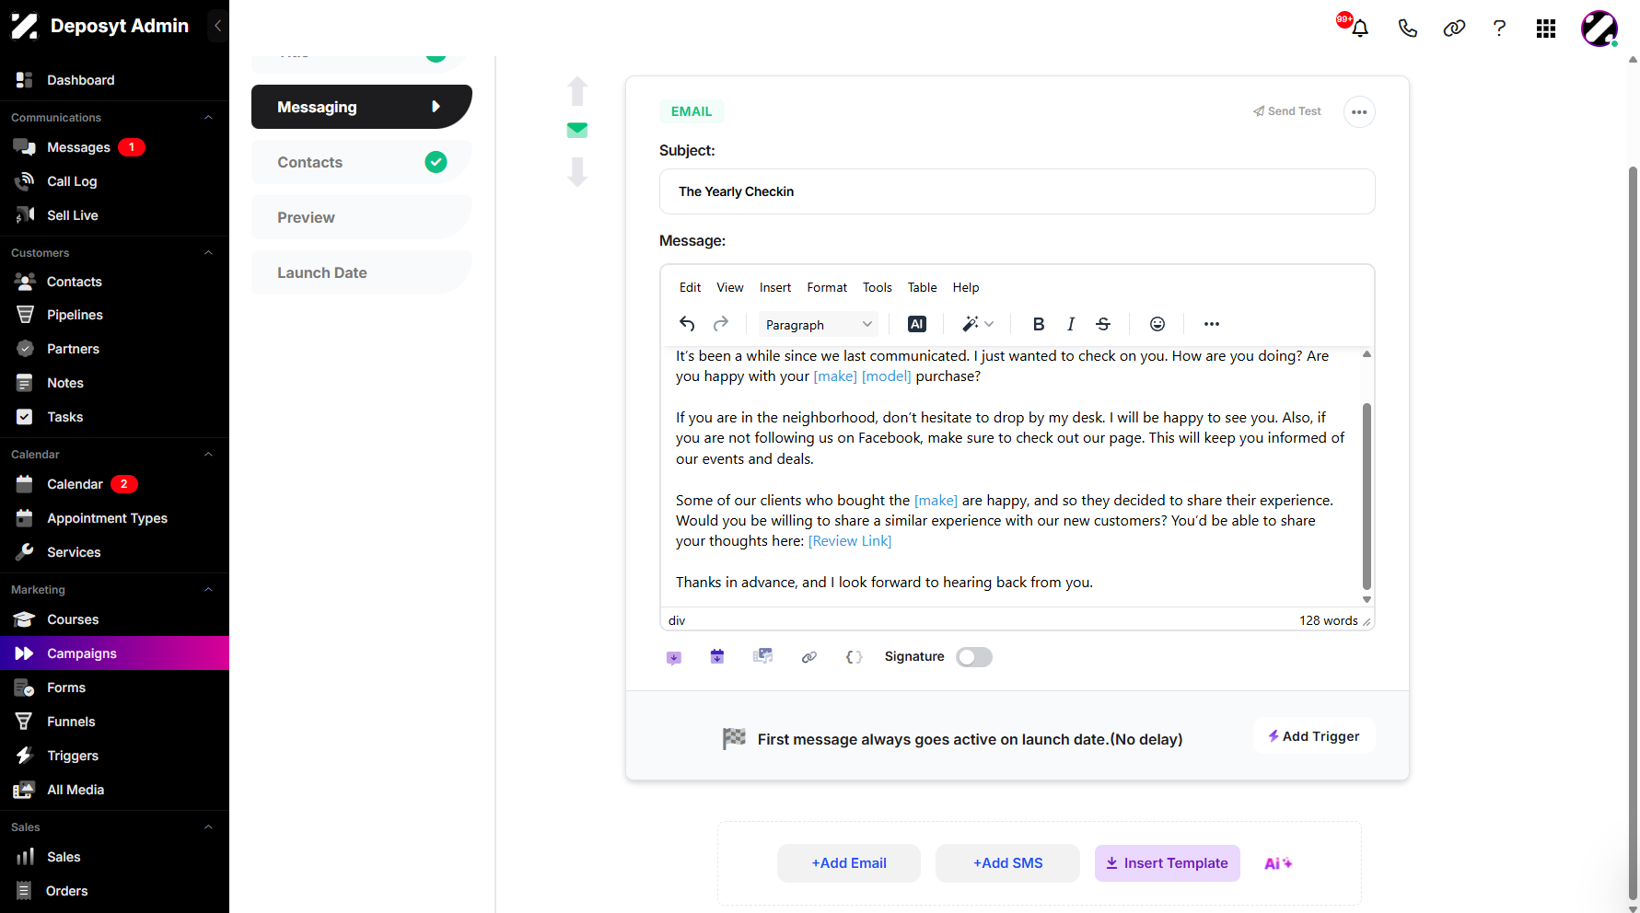Open the Edit menu

click(x=690, y=287)
